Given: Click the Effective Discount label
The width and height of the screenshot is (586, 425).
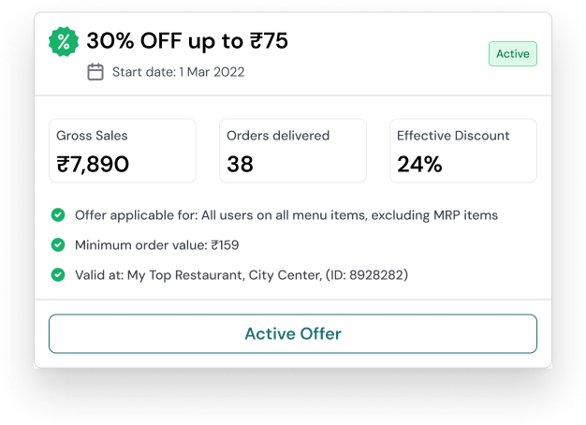Looking at the screenshot, I should (453, 136).
